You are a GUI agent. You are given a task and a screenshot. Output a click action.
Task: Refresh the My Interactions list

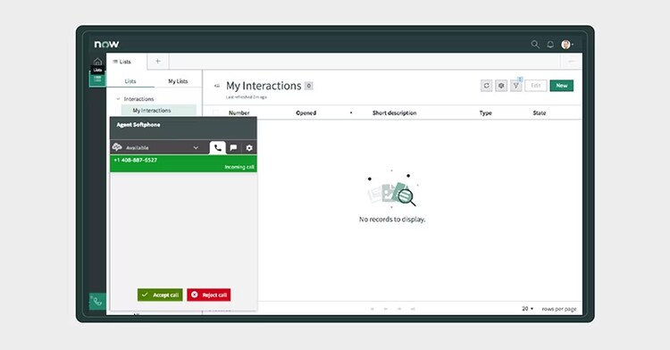click(x=486, y=86)
